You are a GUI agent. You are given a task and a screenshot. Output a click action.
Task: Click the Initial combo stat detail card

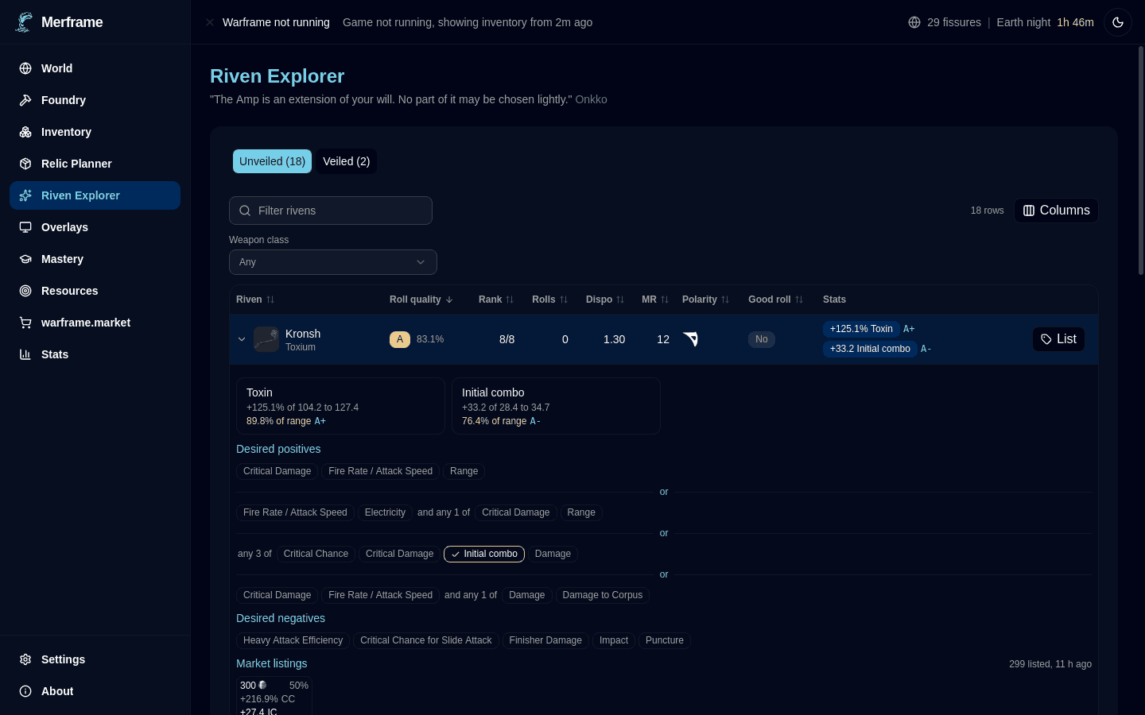point(556,406)
